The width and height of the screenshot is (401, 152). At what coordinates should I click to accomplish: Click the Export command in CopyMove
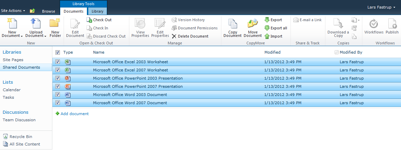(x=273, y=20)
